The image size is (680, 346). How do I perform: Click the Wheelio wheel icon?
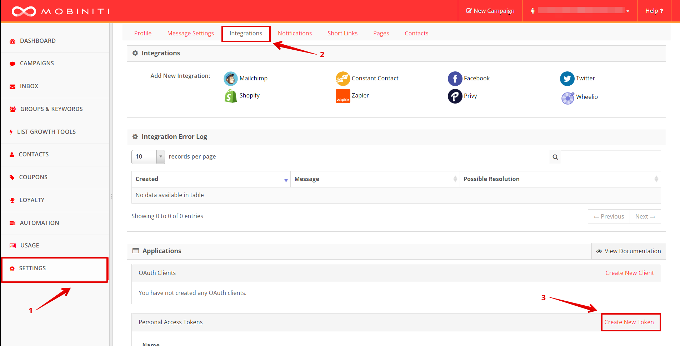567,98
